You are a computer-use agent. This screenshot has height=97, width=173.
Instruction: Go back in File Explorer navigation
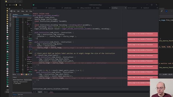[x=6, y=5]
